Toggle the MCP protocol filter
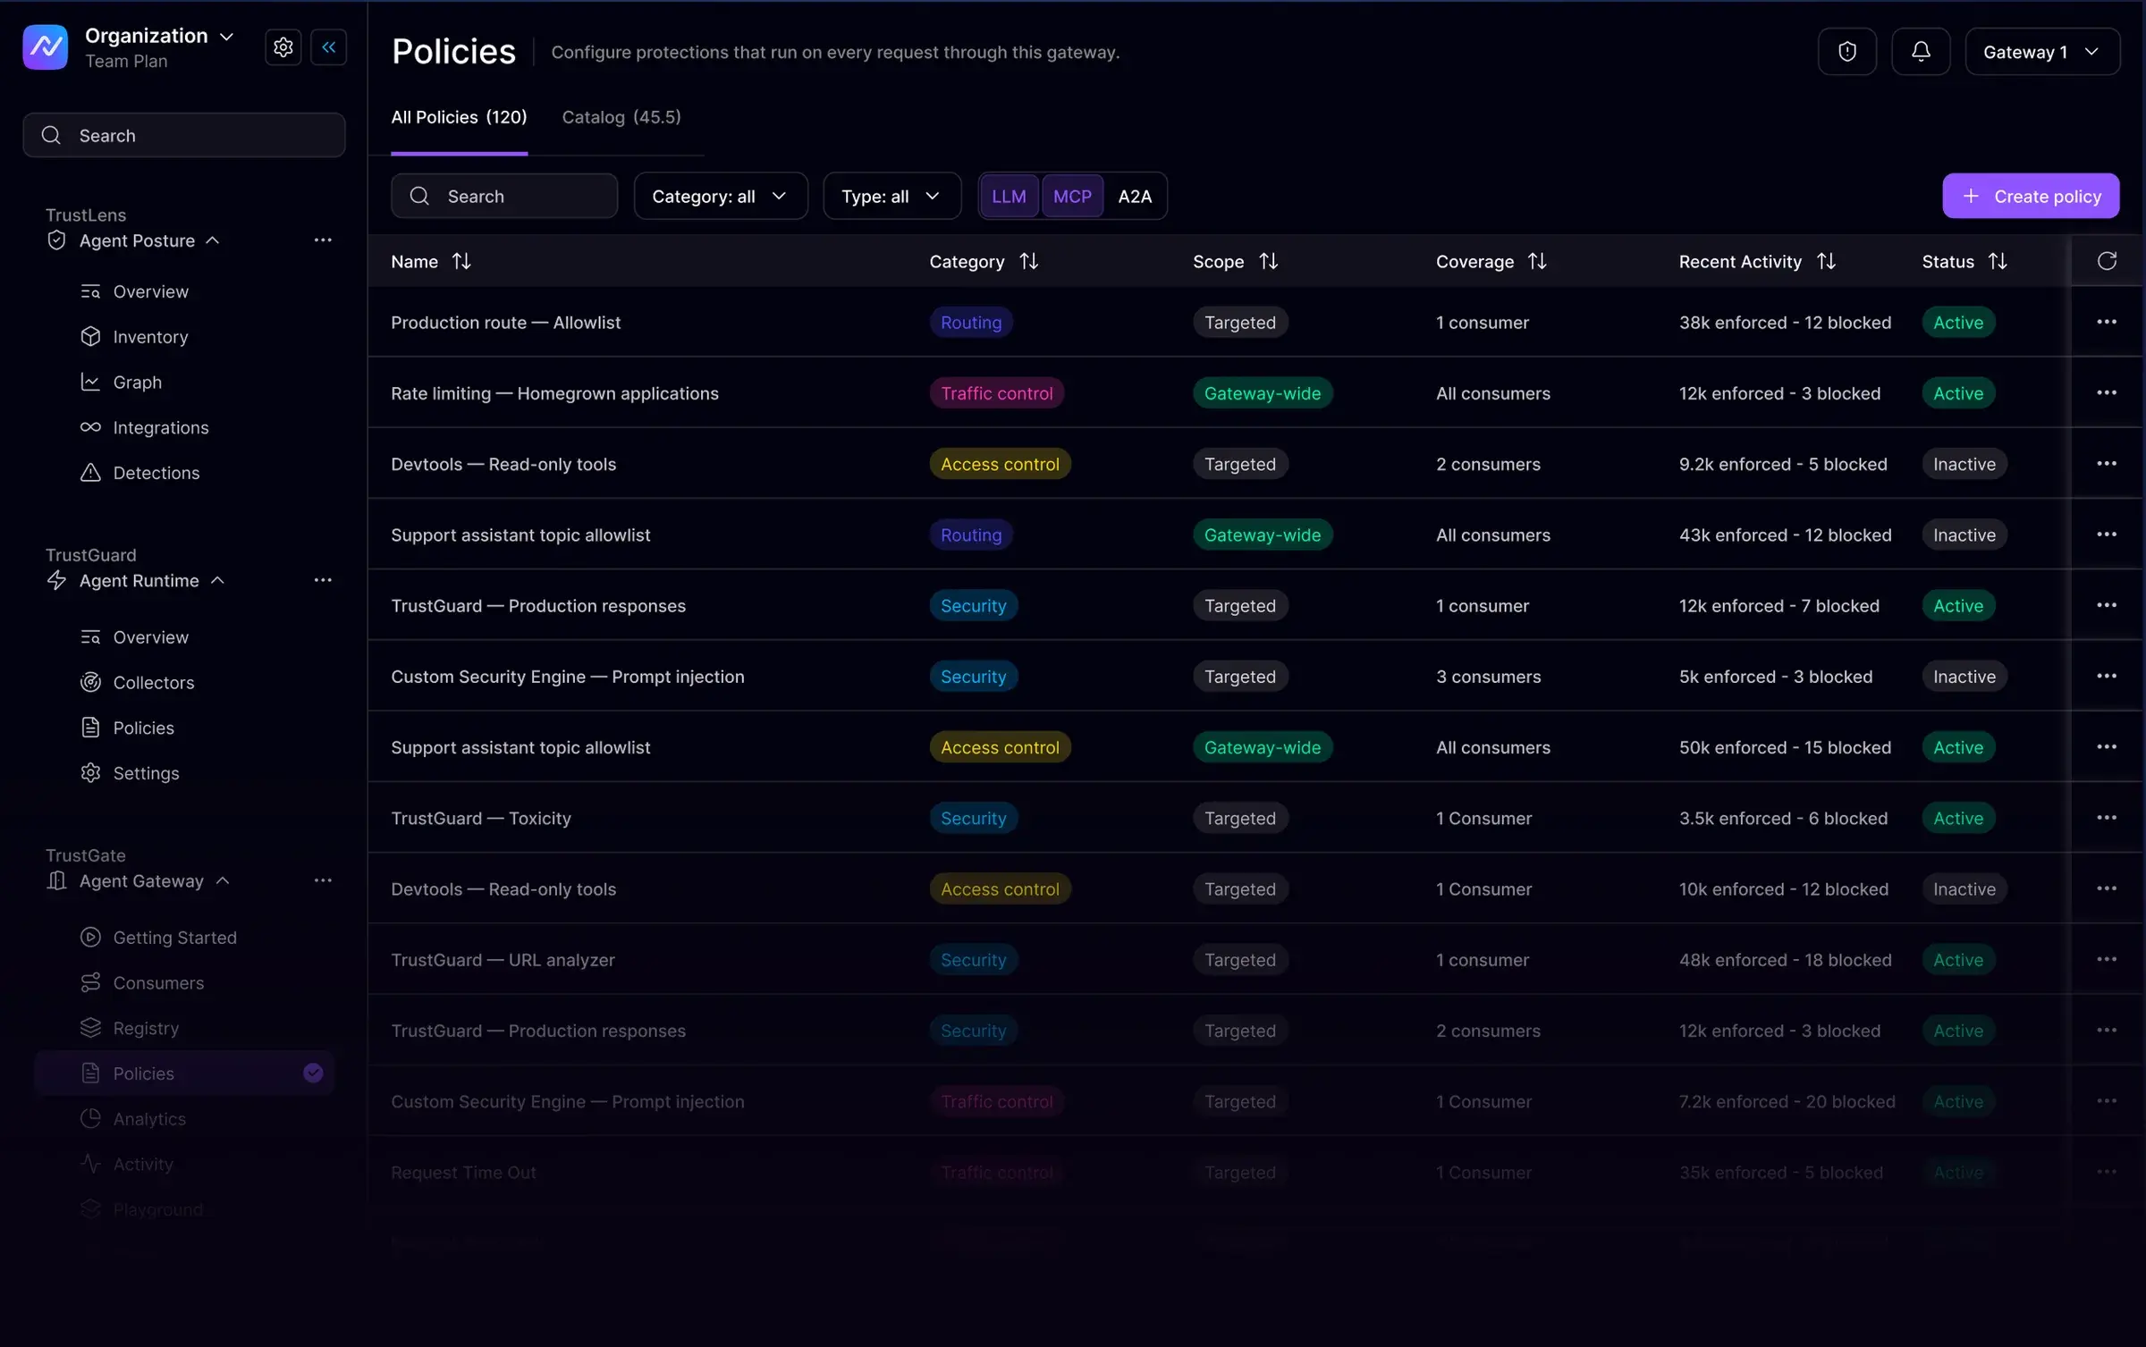 click(x=1072, y=196)
